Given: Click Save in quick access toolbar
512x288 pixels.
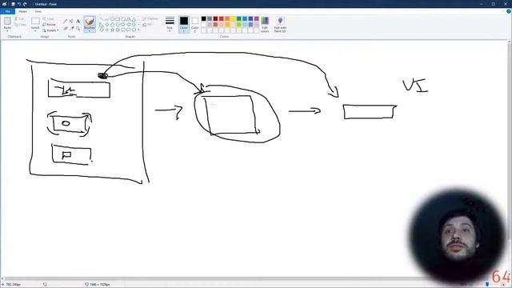Looking at the screenshot, I should (x=13, y=4).
